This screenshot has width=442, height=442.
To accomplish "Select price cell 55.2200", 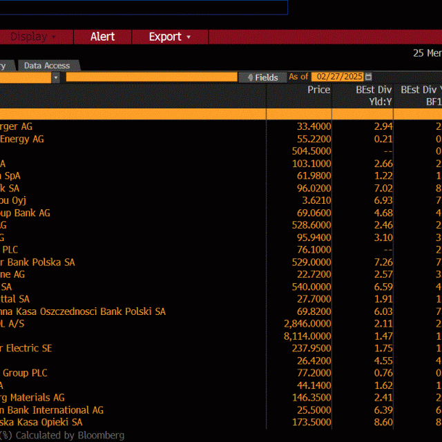I will (314, 139).
